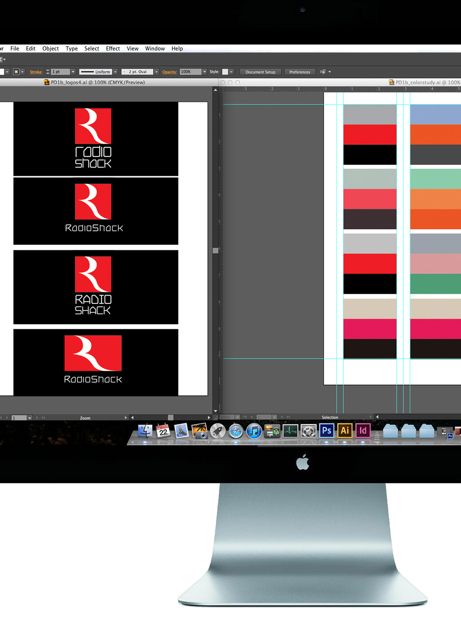This screenshot has width=461, height=624.
Task: Select the periwinkle blue swatch at top right
Action: (435, 114)
